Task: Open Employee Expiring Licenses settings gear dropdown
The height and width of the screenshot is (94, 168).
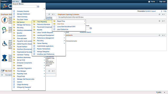Action: coord(163,14)
